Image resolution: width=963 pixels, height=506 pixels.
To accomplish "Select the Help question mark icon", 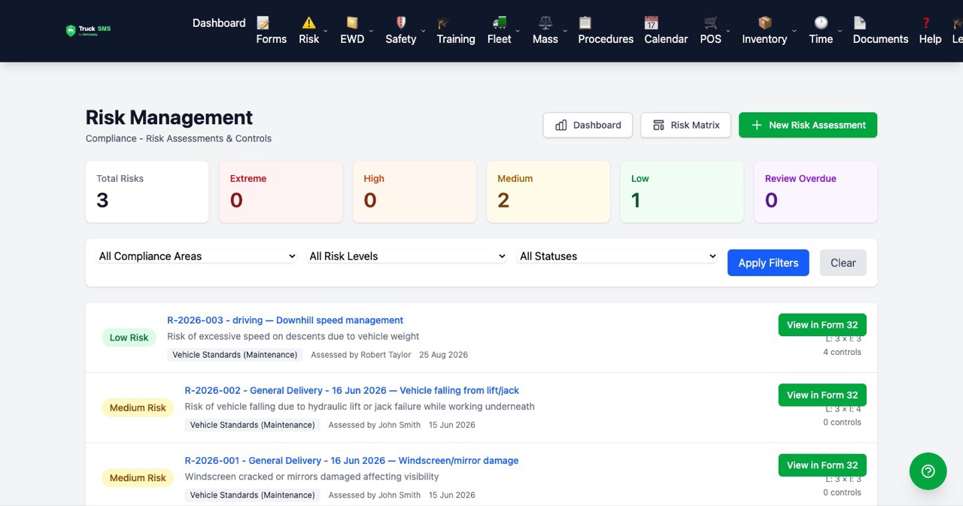I will coord(926,23).
